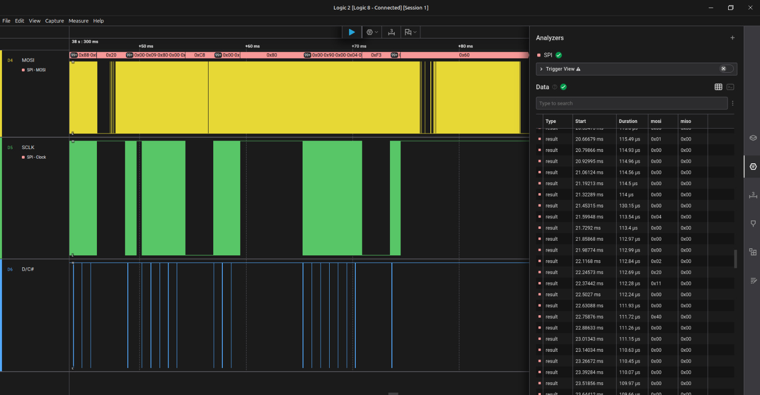Click the 0xF3 decoded MOSI bubble
Viewport: 760px width, 395px height.
point(376,55)
